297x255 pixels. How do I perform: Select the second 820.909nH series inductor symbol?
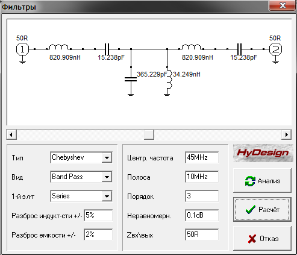tap(191, 47)
